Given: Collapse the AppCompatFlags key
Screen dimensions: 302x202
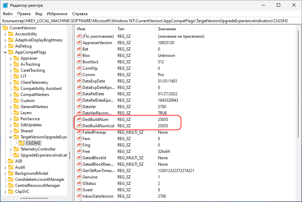Looking at the screenshot, I should pos(5,52).
